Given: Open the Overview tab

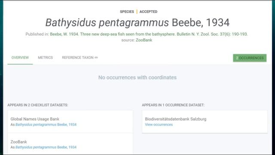Looking at the screenshot, I should (x=20, y=58).
